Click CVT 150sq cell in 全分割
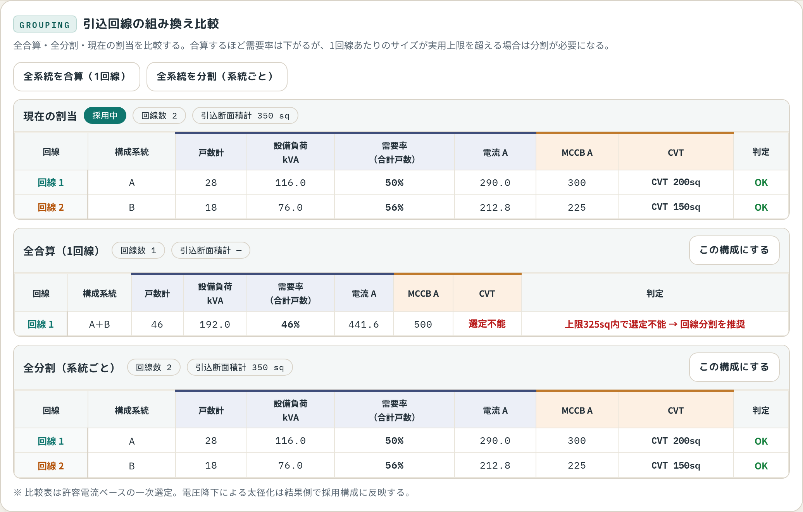The width and height of the screenshot is (803, 512). [676, 466]
